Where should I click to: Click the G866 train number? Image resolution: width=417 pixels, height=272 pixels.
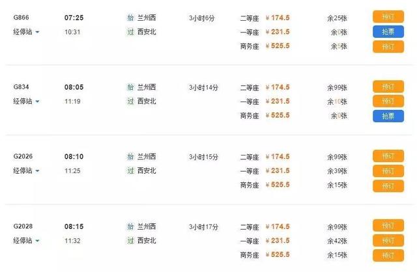coord(21,18)
